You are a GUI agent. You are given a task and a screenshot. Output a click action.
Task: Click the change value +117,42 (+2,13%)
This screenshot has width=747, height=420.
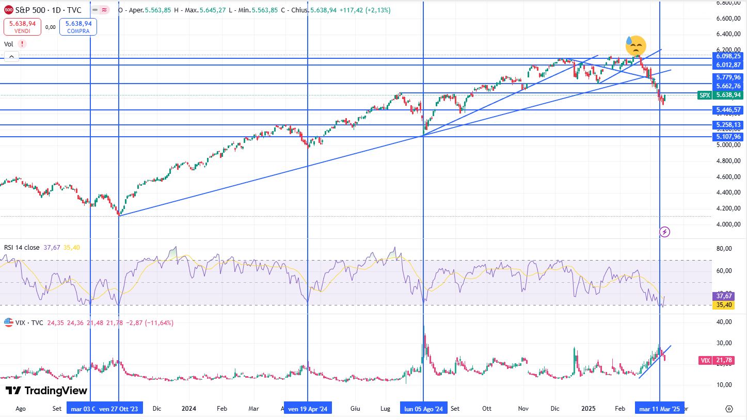364,10
